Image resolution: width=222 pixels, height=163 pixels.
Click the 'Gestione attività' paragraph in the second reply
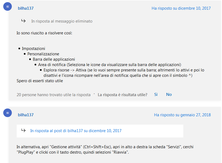tap(105, 150)
